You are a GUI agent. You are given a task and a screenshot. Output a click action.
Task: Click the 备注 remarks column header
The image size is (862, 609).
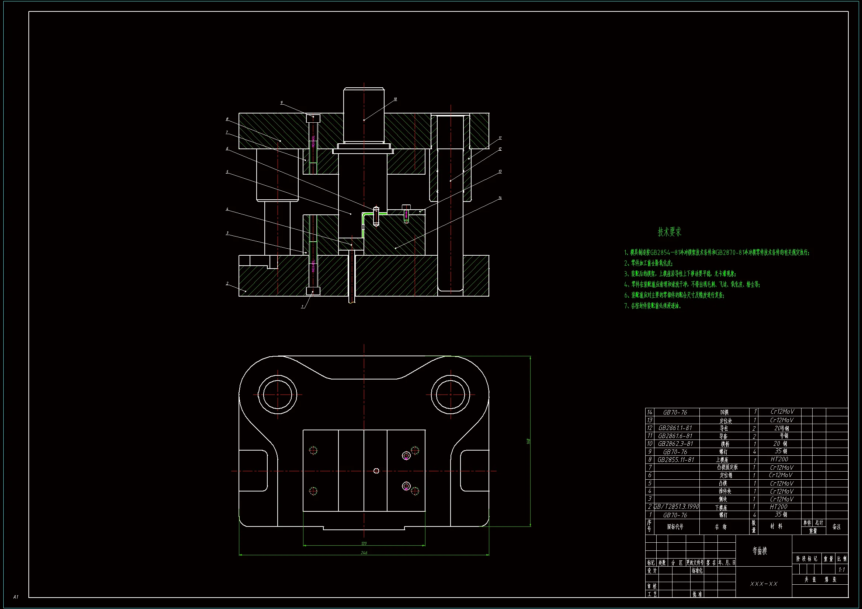pos(837,527)
